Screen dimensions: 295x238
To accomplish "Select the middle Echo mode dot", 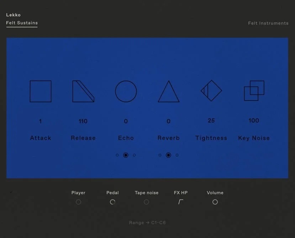I will (x=126, y=155).
